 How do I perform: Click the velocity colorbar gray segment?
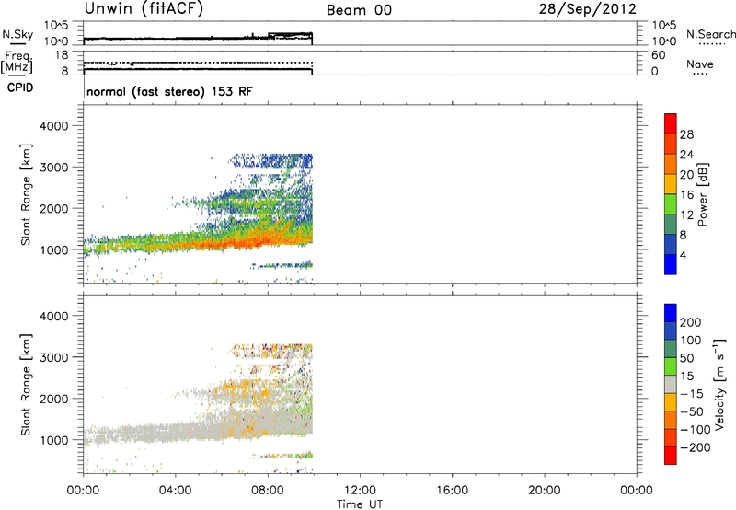671,385
